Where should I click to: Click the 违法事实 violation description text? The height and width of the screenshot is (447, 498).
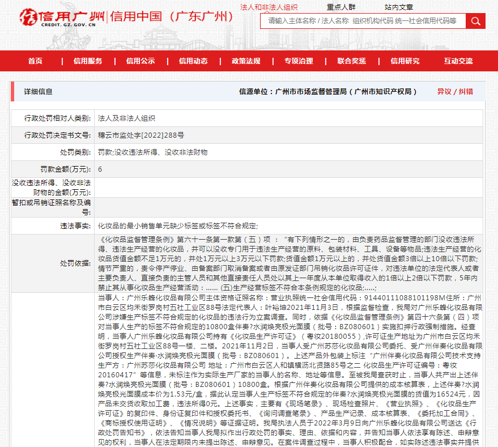pyautogui.click(x=178, y=226)
